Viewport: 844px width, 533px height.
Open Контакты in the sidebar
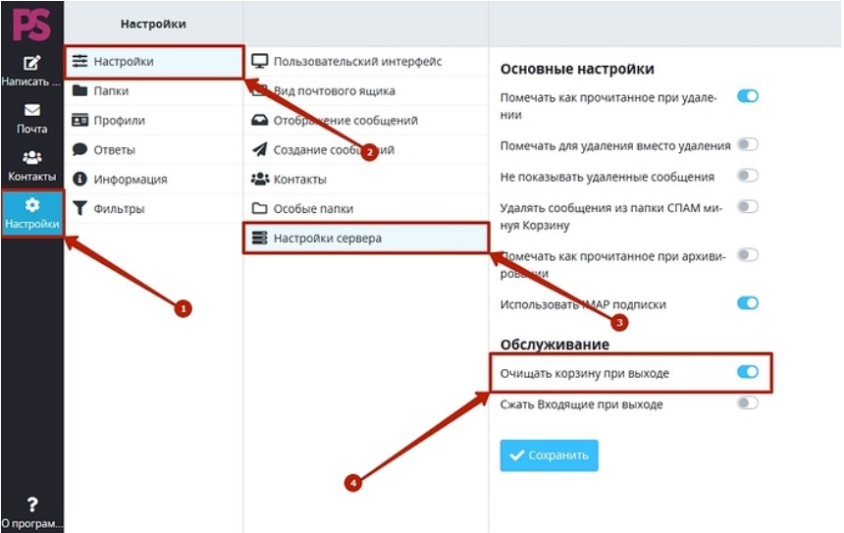click(x=31, y=165)
